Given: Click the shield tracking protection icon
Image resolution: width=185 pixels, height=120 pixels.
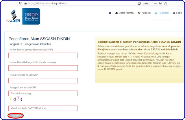Looking at the screenshot, I should pyautogui.click(x=20, y=3).
